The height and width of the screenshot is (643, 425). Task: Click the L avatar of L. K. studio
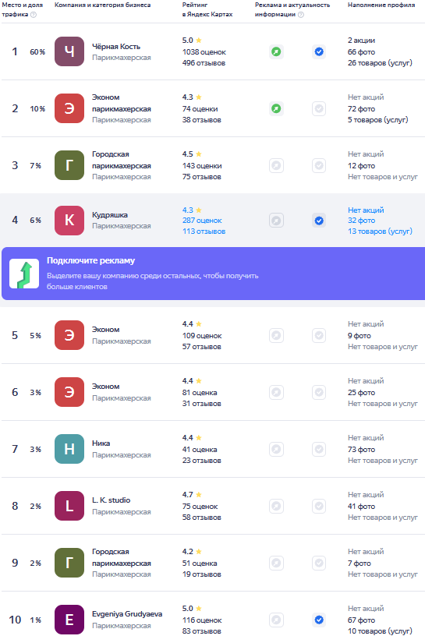[x=69, y=506]
